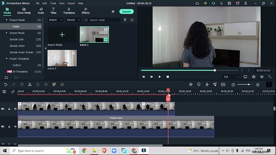
Task: Take a snapshot with the camera icon
Action: point(254,77)
